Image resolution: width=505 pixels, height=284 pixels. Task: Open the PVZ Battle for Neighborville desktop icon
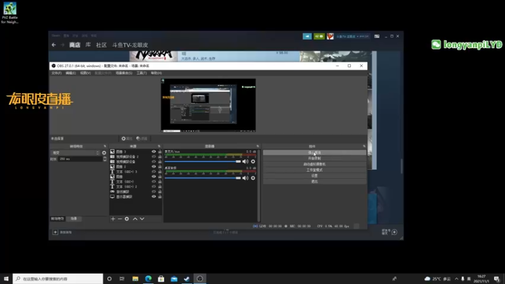[x=9, y=13]
